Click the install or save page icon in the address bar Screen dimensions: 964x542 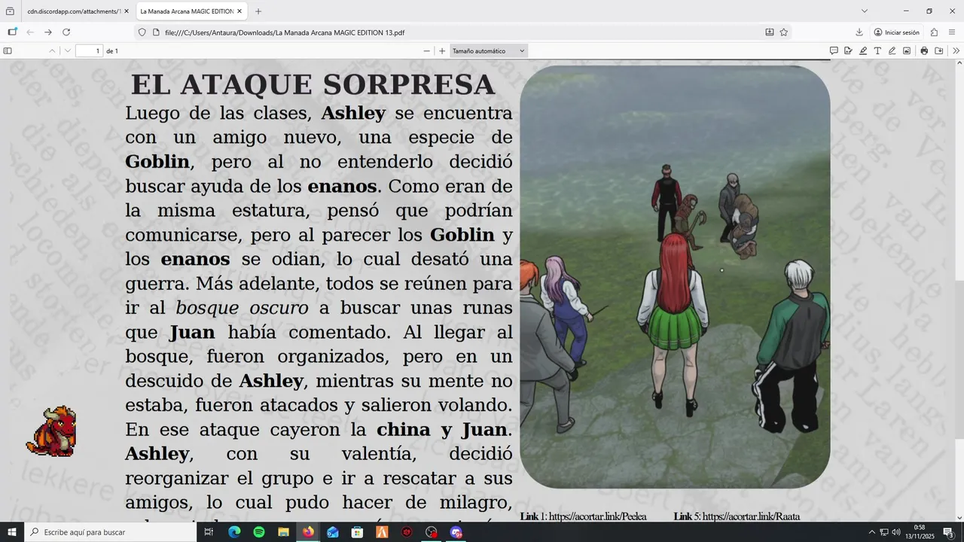click(769, 32)
